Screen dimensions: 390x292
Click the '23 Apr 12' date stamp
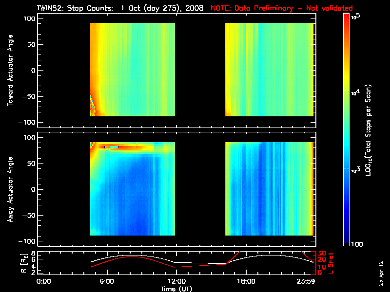click(381, 269)
